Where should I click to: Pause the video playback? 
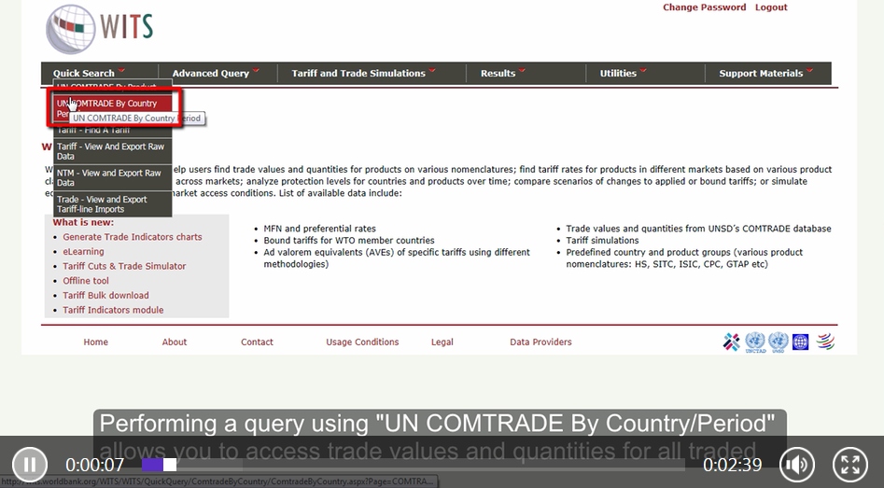coord(30,464)
